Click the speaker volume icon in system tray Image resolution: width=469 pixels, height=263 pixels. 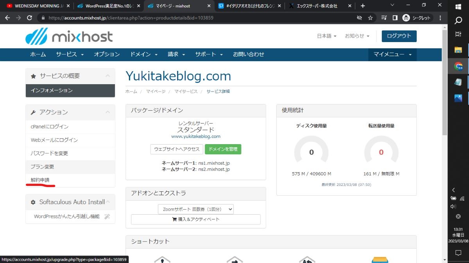click(453, 207)
